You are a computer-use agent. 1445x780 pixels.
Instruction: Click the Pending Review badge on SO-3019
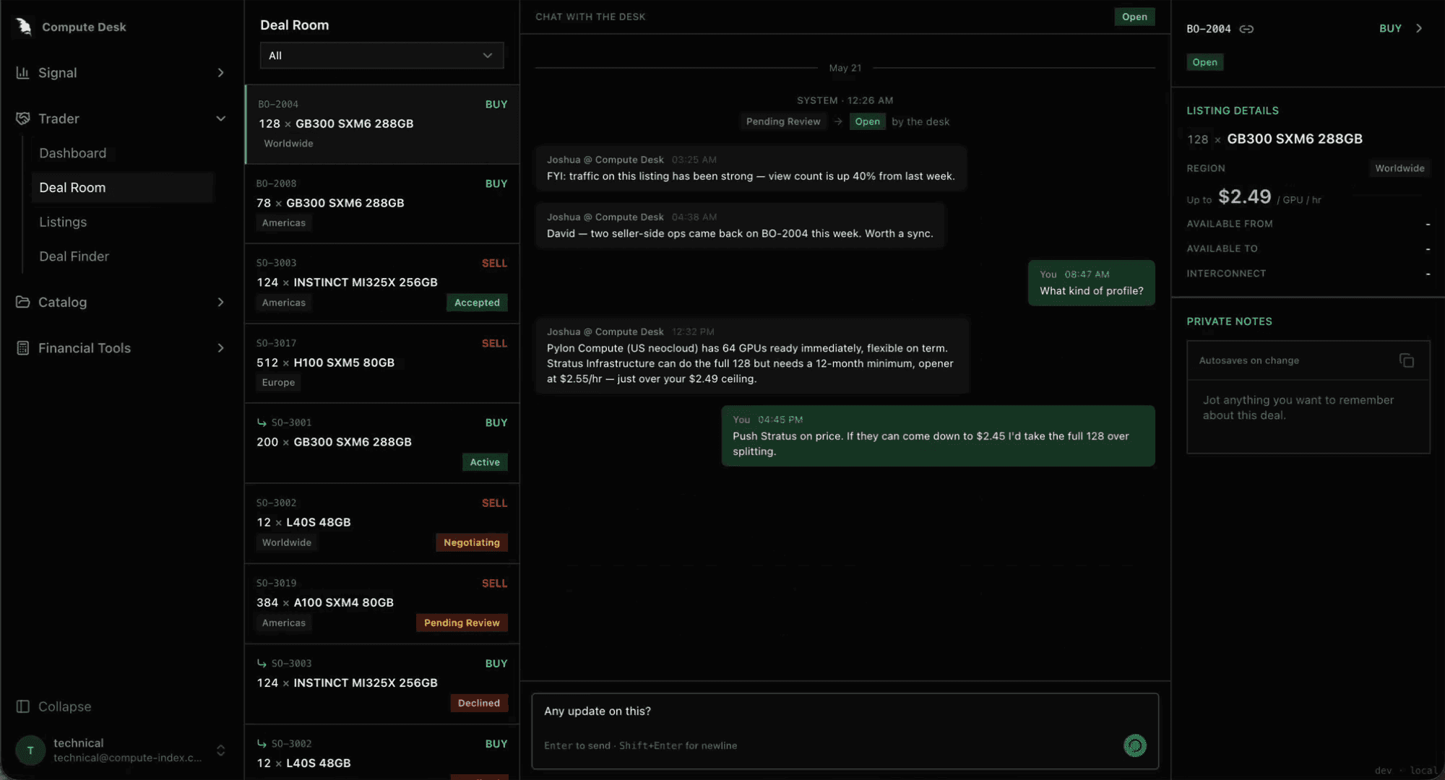click(462, 623)
